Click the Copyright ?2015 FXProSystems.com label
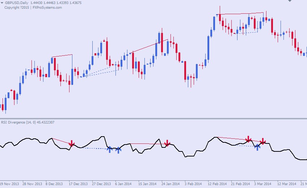The width and height of the screenshot is (307, 188). (x=33, y=8)
